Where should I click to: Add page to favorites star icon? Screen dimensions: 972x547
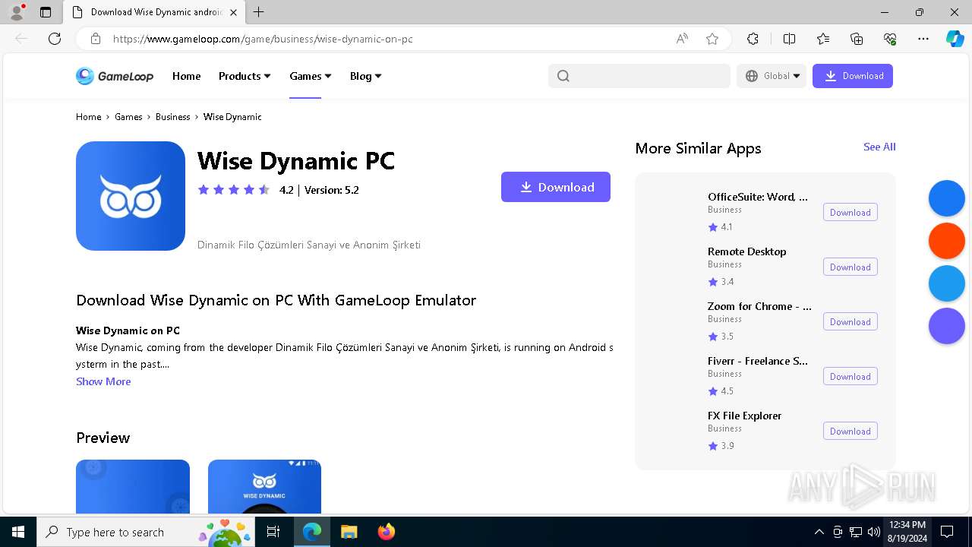click(x=712, y=39)
